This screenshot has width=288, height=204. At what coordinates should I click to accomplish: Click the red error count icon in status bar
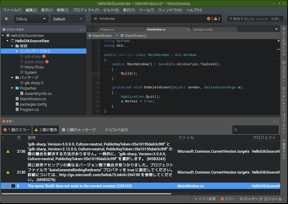point(208,19)
